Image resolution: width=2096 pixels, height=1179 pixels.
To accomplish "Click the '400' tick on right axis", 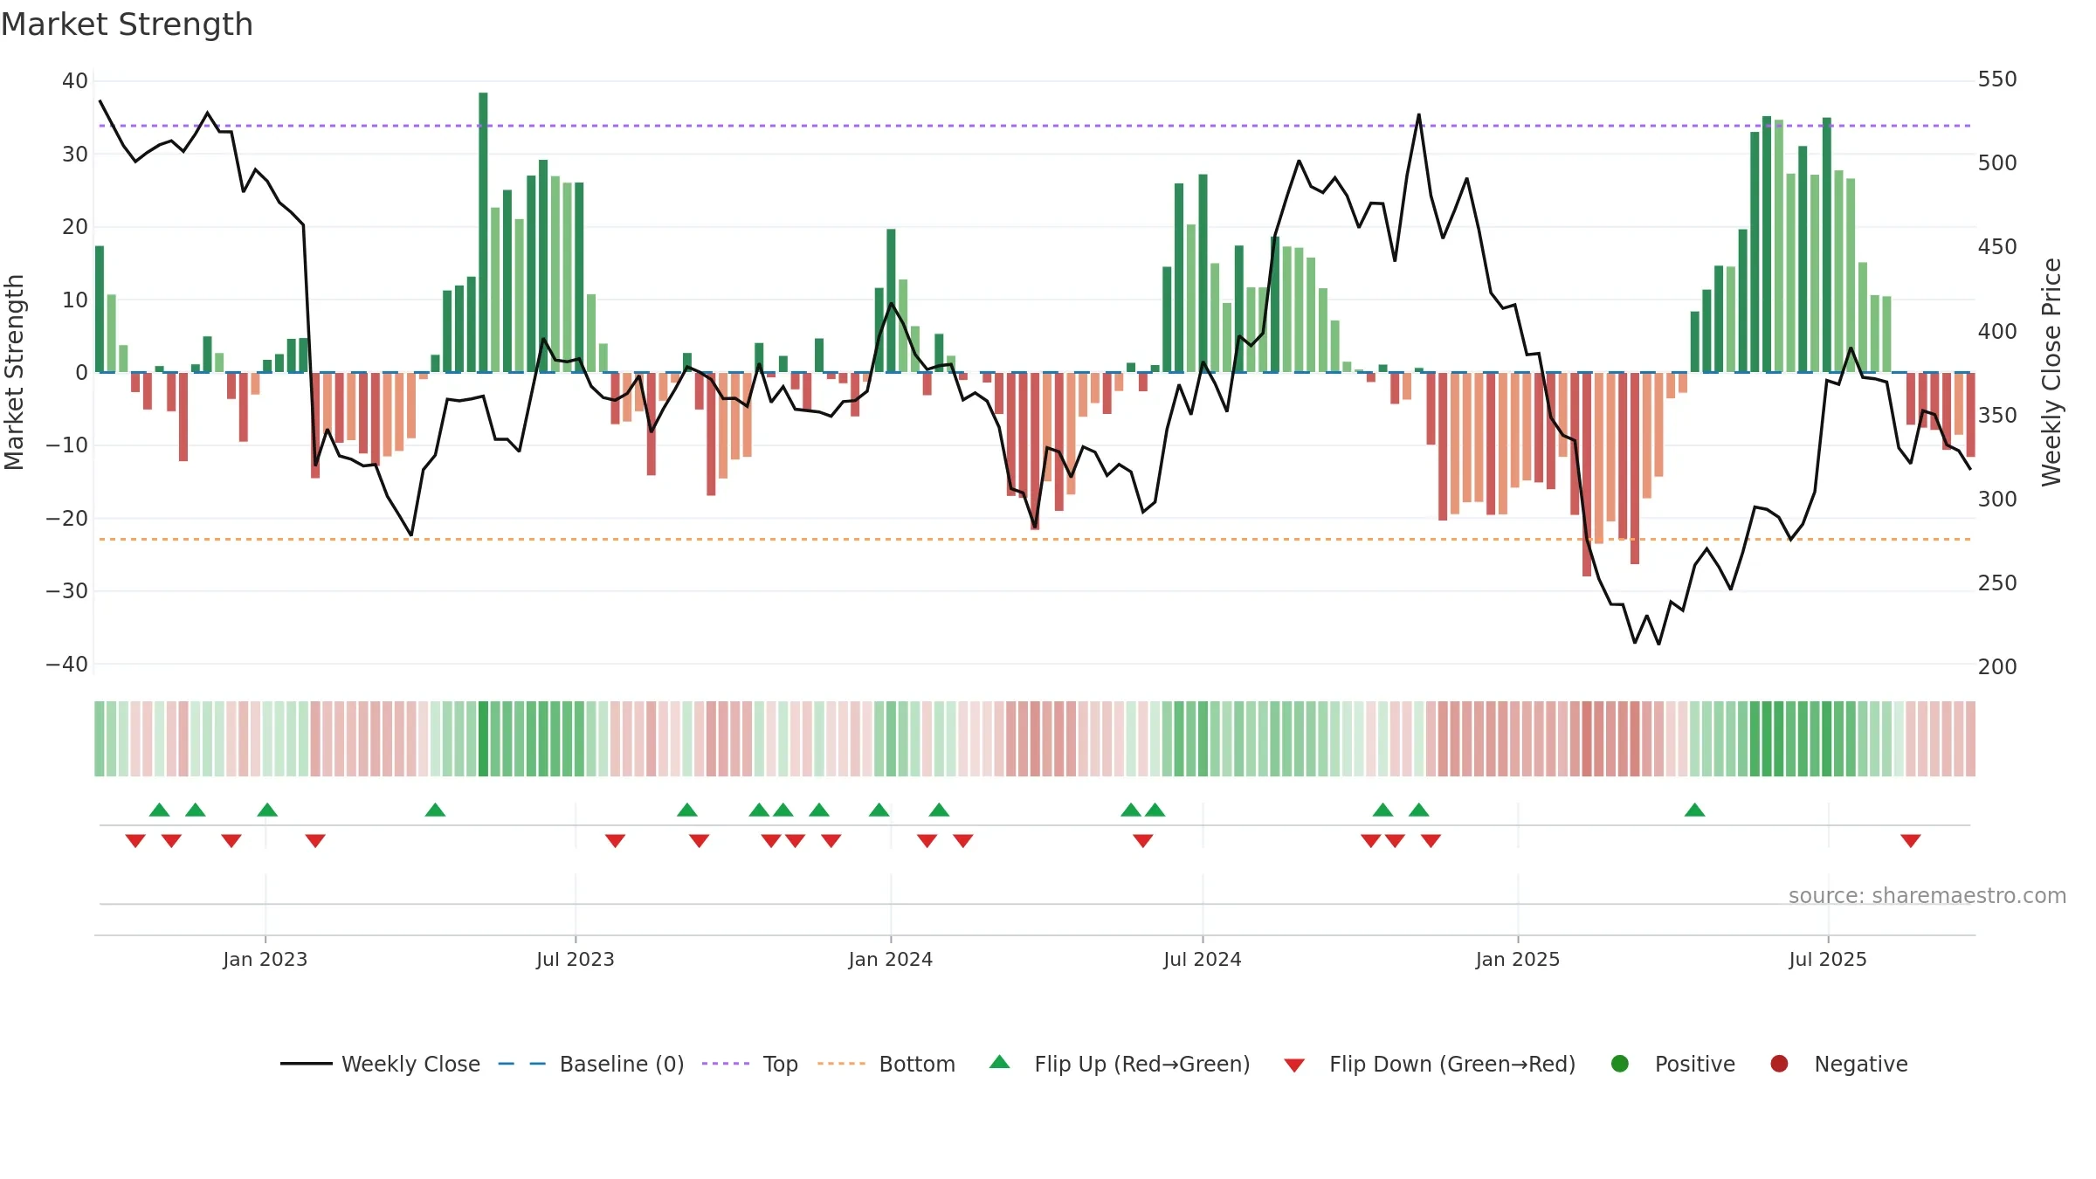I will point(1997,332).
